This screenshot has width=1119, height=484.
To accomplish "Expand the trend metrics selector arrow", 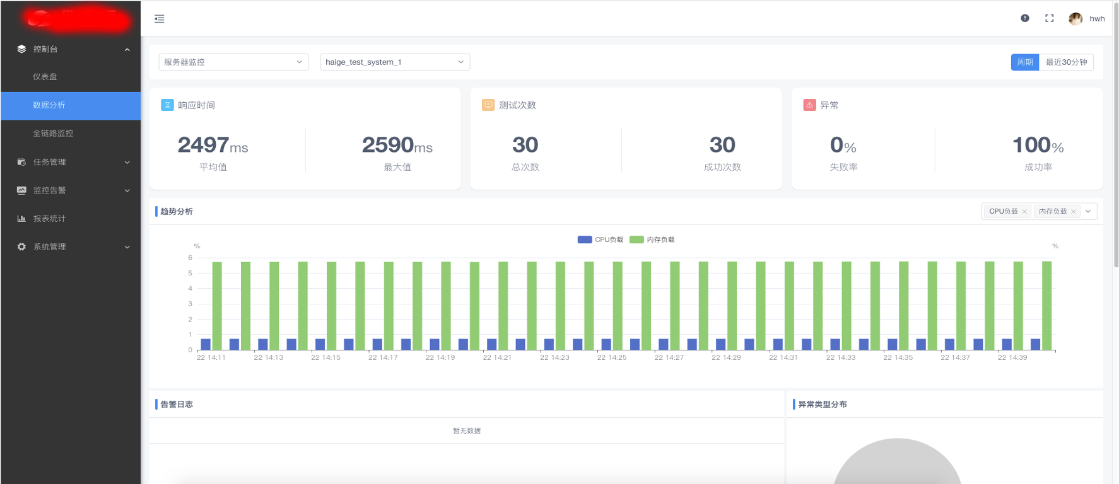I will [x=1088, y=212].
